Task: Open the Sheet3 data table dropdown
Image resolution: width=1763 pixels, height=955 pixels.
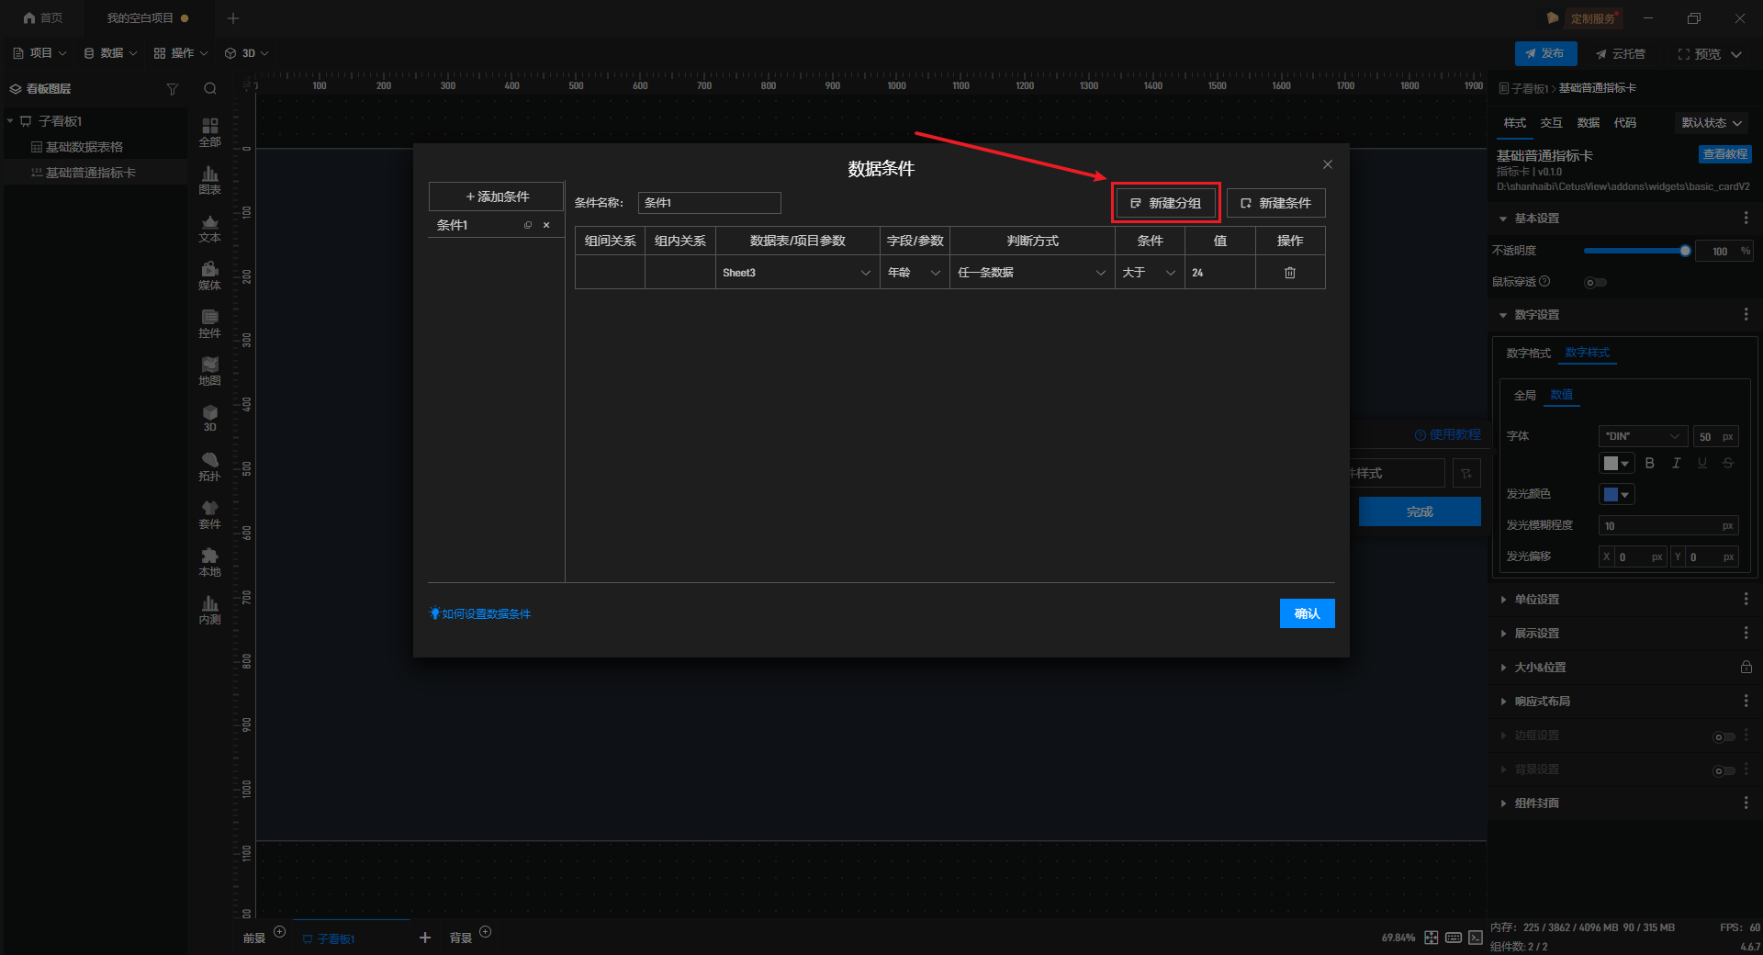Action: pos(795,273)
